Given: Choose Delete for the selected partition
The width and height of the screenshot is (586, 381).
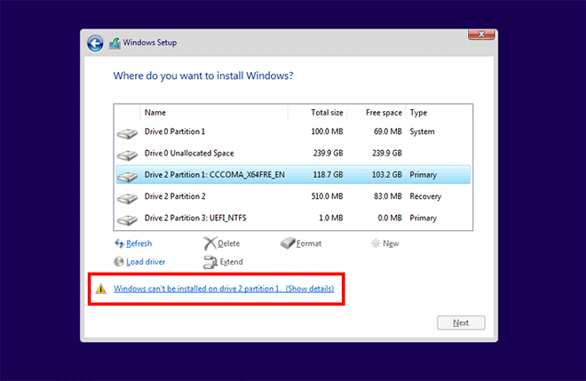Looking at the screenshot, I should click(229, 243).
